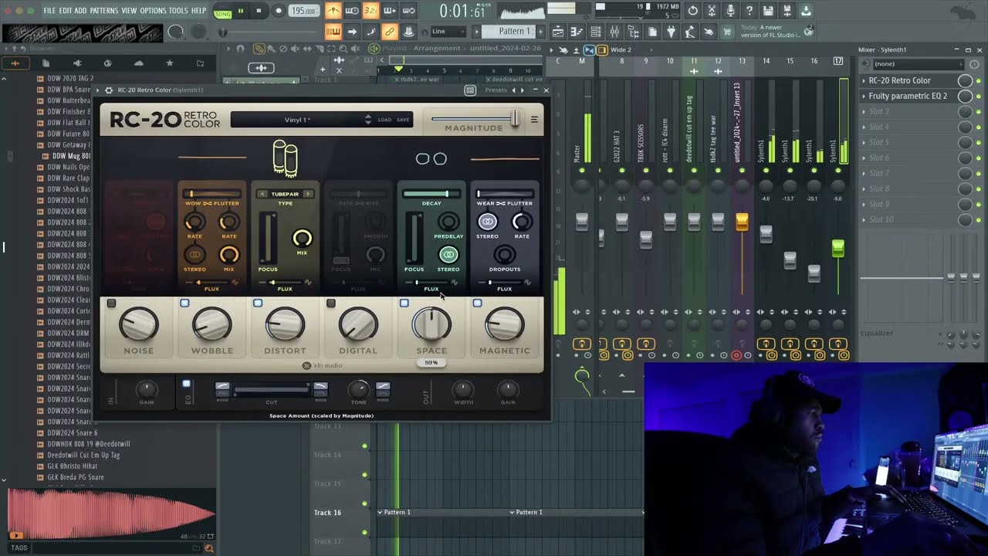The width and height of the screenshot is (988, 556).
Task: Toggle the Distort module enable checkbox
Action: click(258, 303)
